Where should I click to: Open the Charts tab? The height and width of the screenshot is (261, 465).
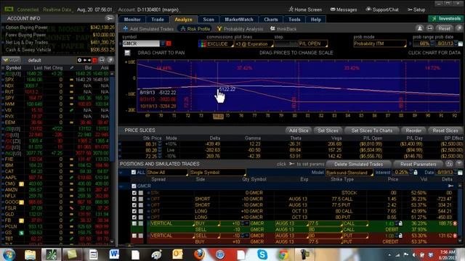pyautogui.click(x=271, y=20)
